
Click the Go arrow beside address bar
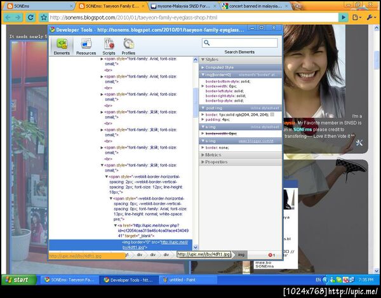pyautogui.click(x=344, y=17)
